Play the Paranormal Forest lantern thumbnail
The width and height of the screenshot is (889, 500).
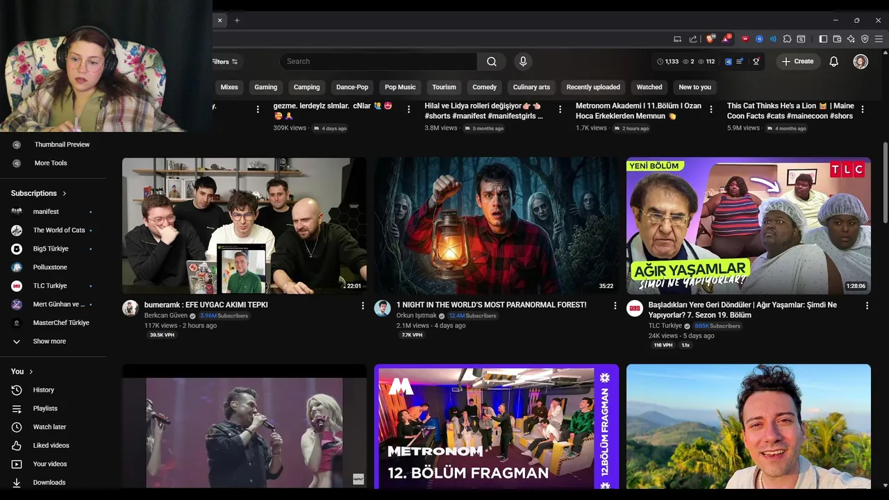(497, 226)
